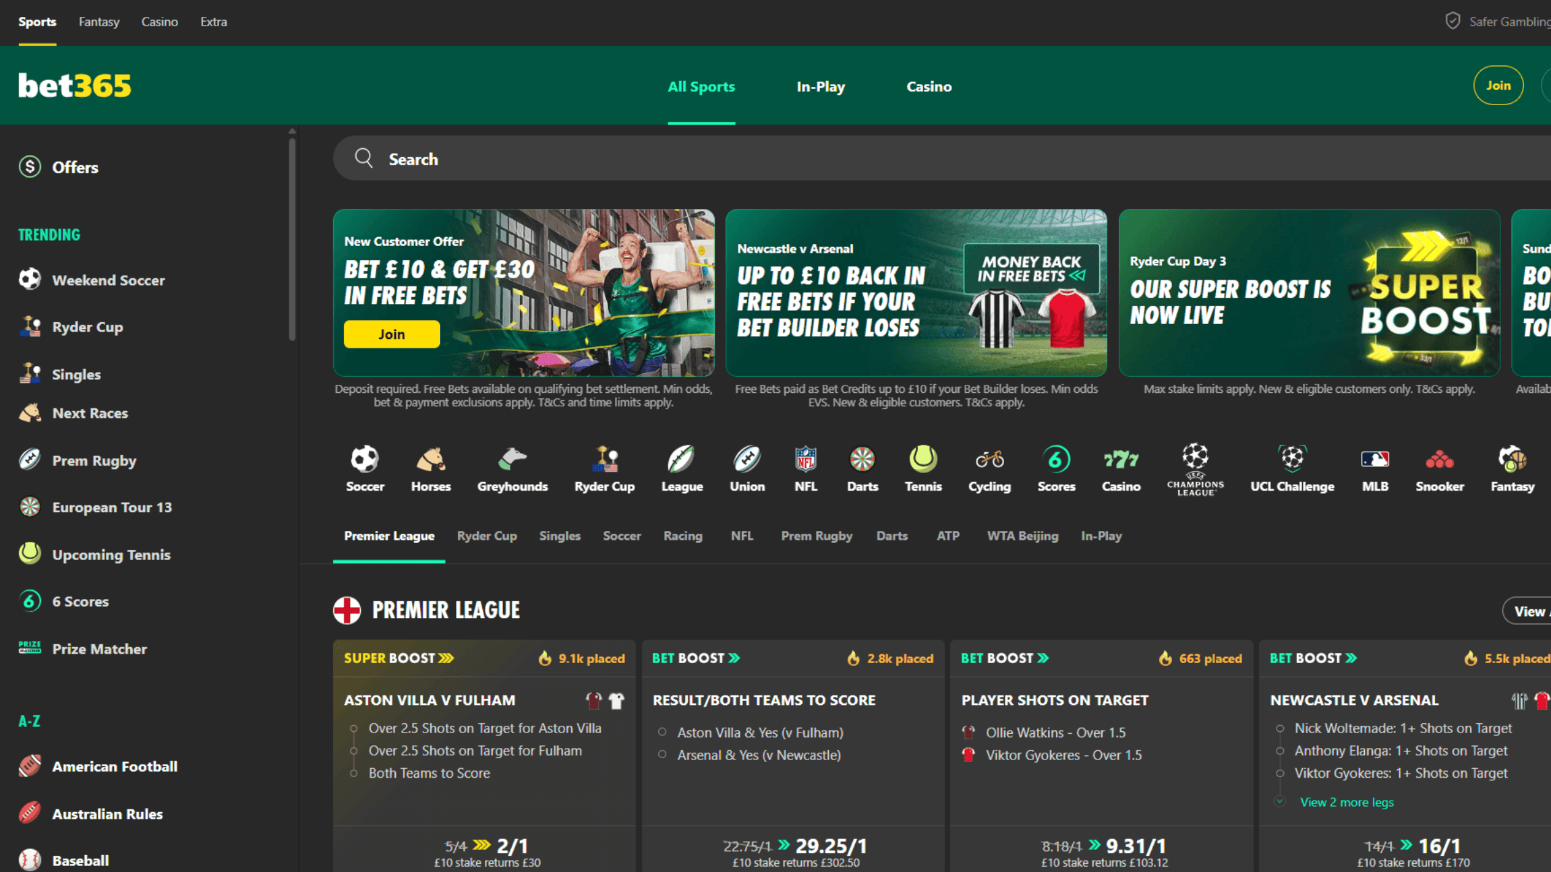Expand the Super Boost chevron on Aston Villa card

[446, 658]
